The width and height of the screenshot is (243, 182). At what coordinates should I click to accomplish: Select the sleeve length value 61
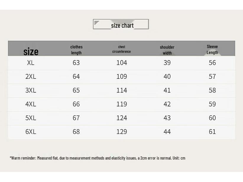(x=212, y=132)
